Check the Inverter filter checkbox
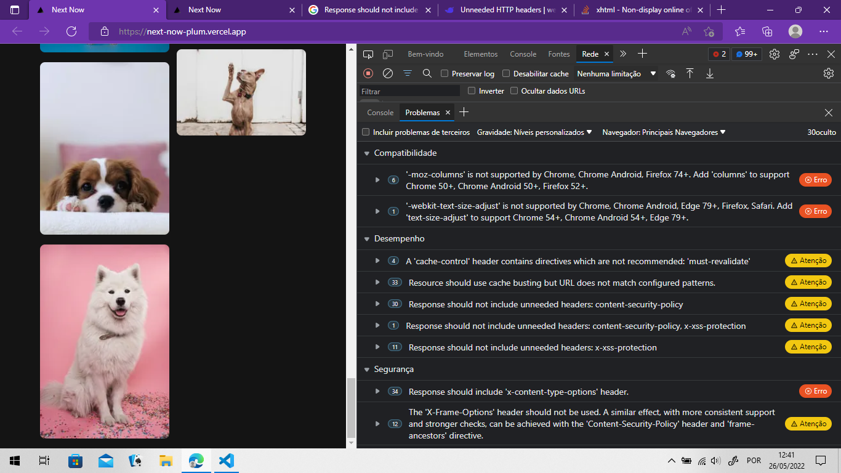 click(x=472, y=91)
